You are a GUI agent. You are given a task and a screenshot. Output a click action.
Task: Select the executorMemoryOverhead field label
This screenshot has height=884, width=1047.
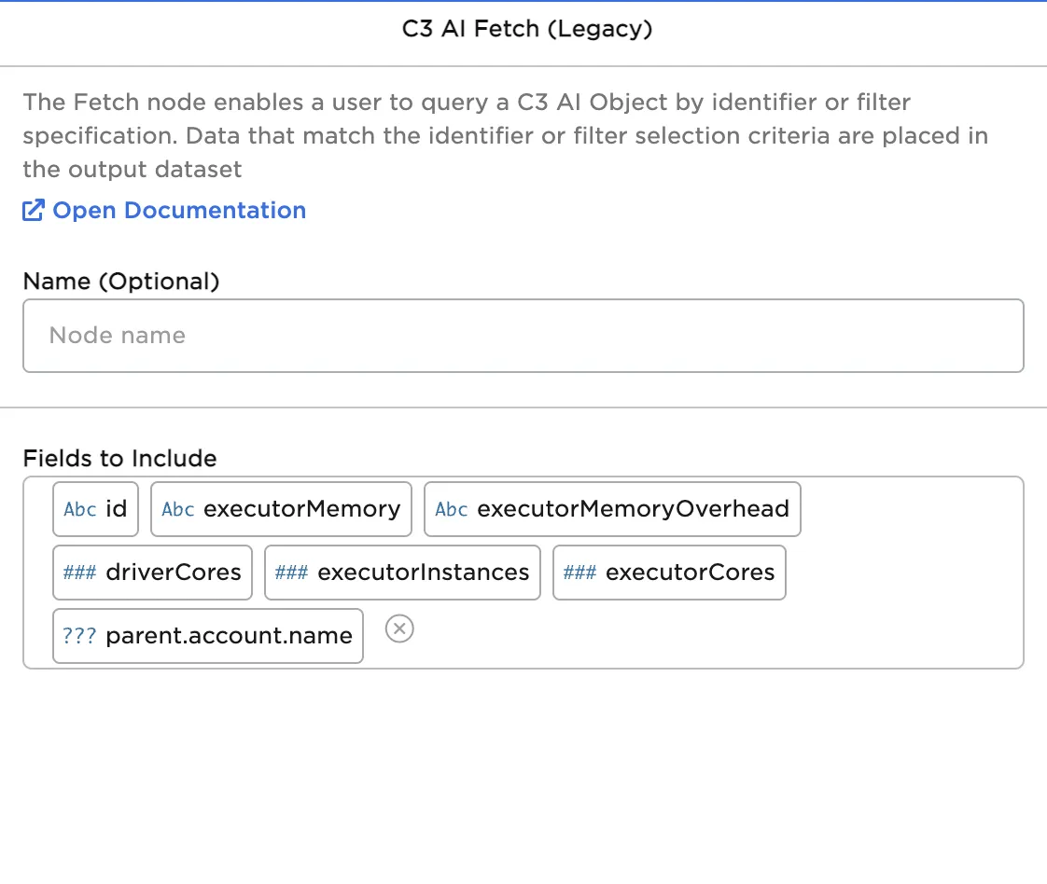point(633,509)
